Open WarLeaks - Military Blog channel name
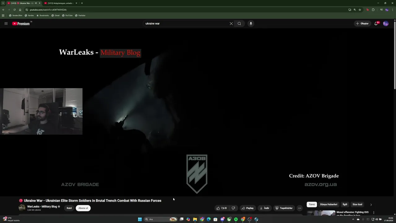This screenshot has height=223, width=396. pyautogui.click(x=42, y=207)
